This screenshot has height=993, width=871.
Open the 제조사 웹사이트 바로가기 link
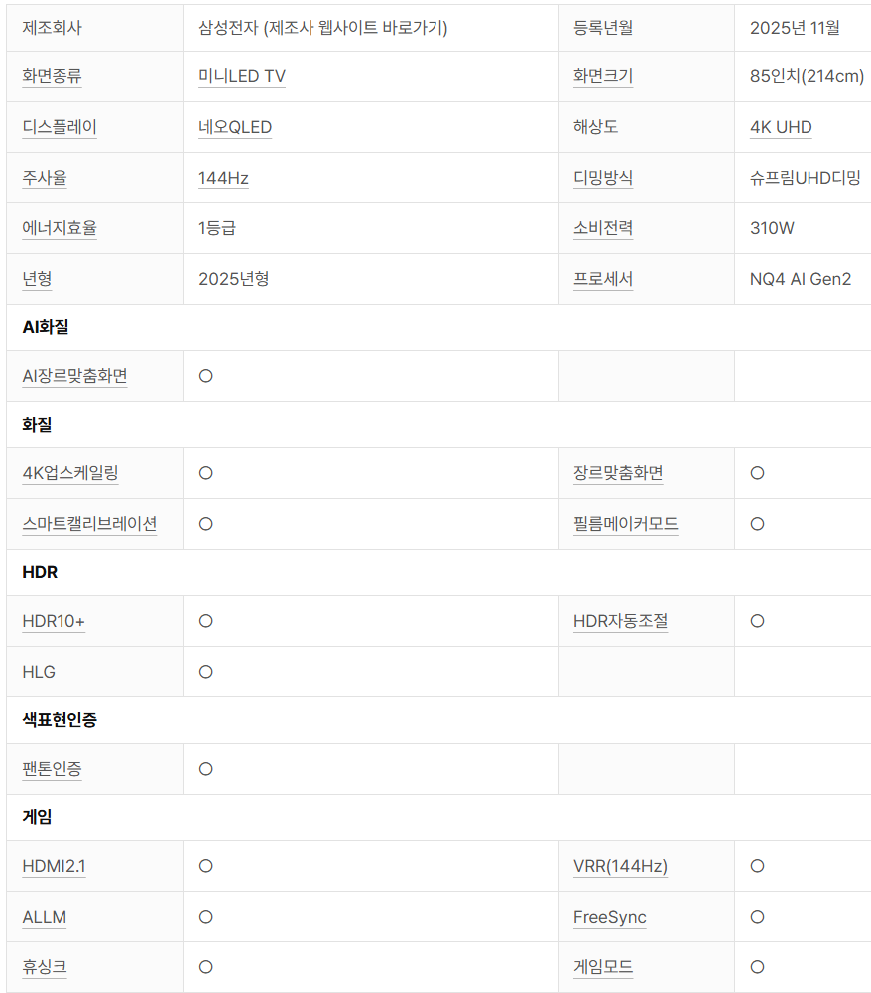355,28
